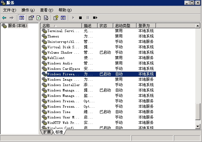
Task: Click the services list scroll down arrow
Action: pos(198,126)
